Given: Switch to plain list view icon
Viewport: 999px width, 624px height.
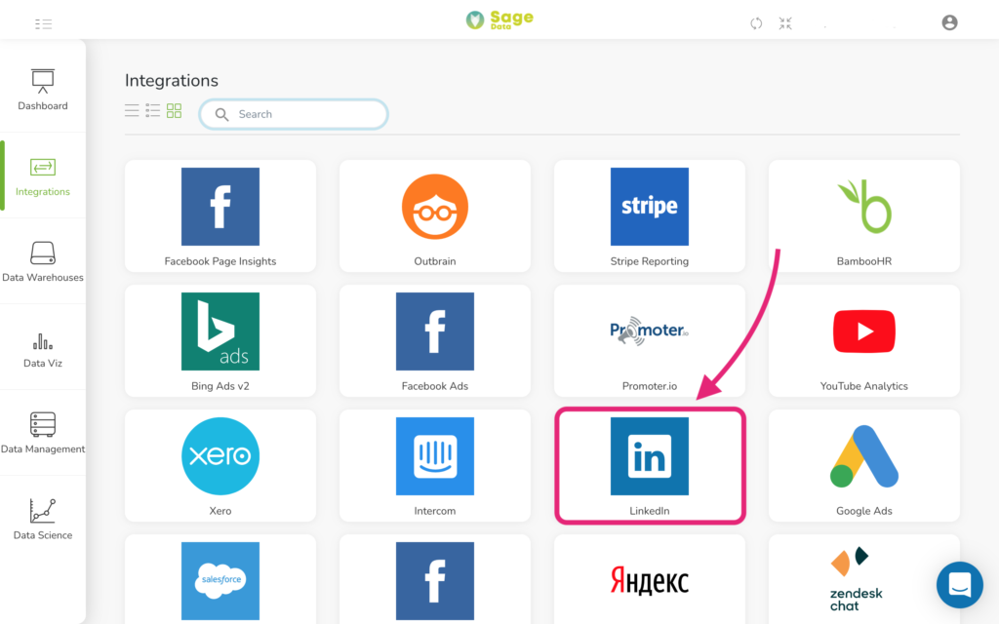Looking at the screenshot, I should click(132, 111).
